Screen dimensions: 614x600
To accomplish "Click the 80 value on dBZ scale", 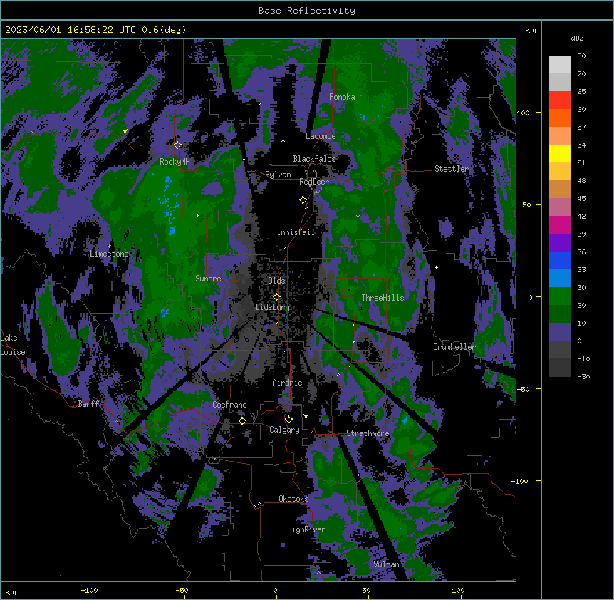I will [x=581, y=56].
